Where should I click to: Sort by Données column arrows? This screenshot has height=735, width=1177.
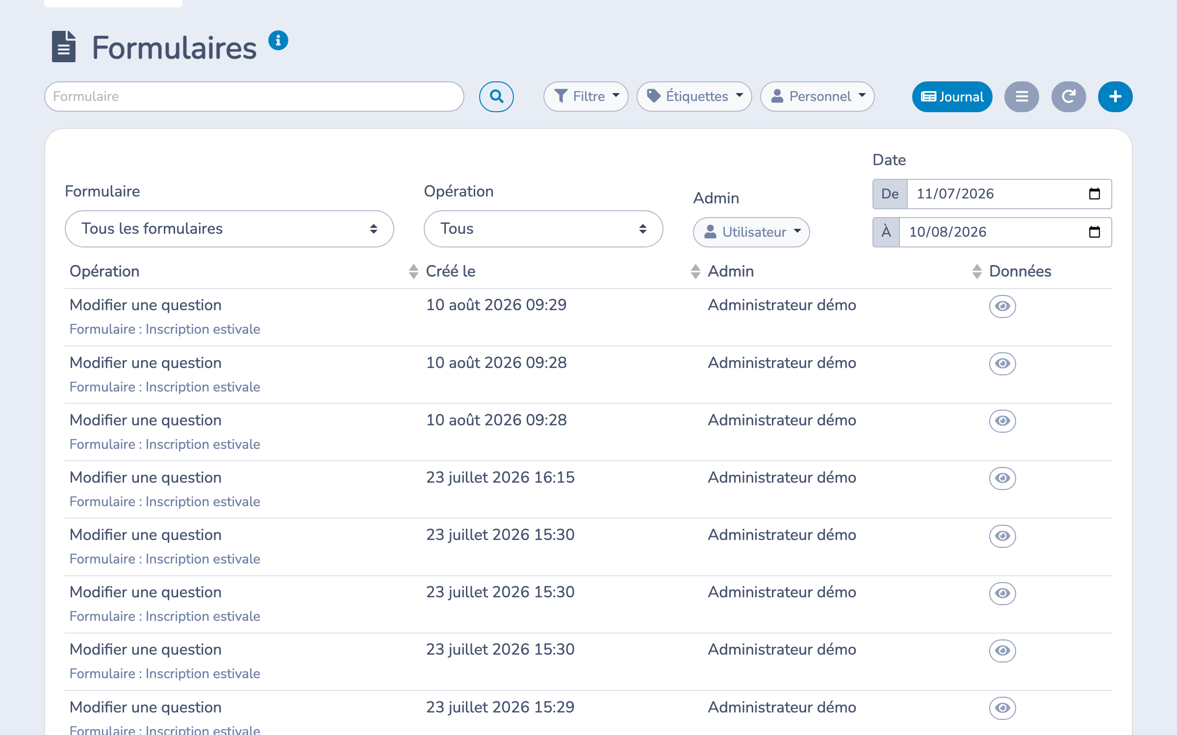pos(977,271)
